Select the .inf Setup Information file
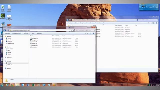 click(34, 47)
